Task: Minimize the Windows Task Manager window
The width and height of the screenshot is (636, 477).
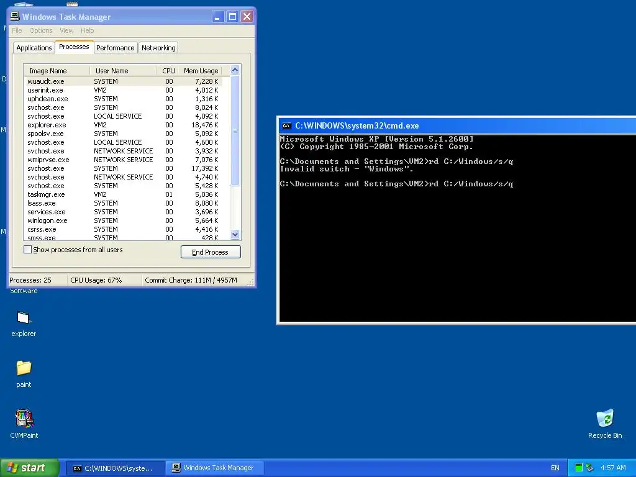Action: tap(218, 17)
